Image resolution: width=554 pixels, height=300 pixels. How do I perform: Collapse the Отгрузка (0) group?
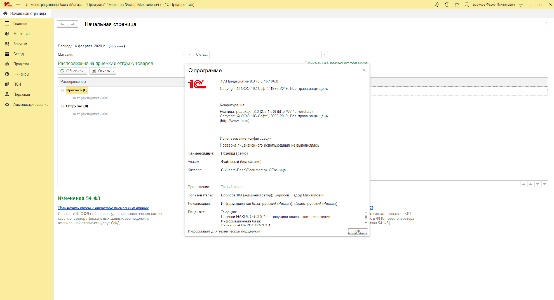coord(63,106)
